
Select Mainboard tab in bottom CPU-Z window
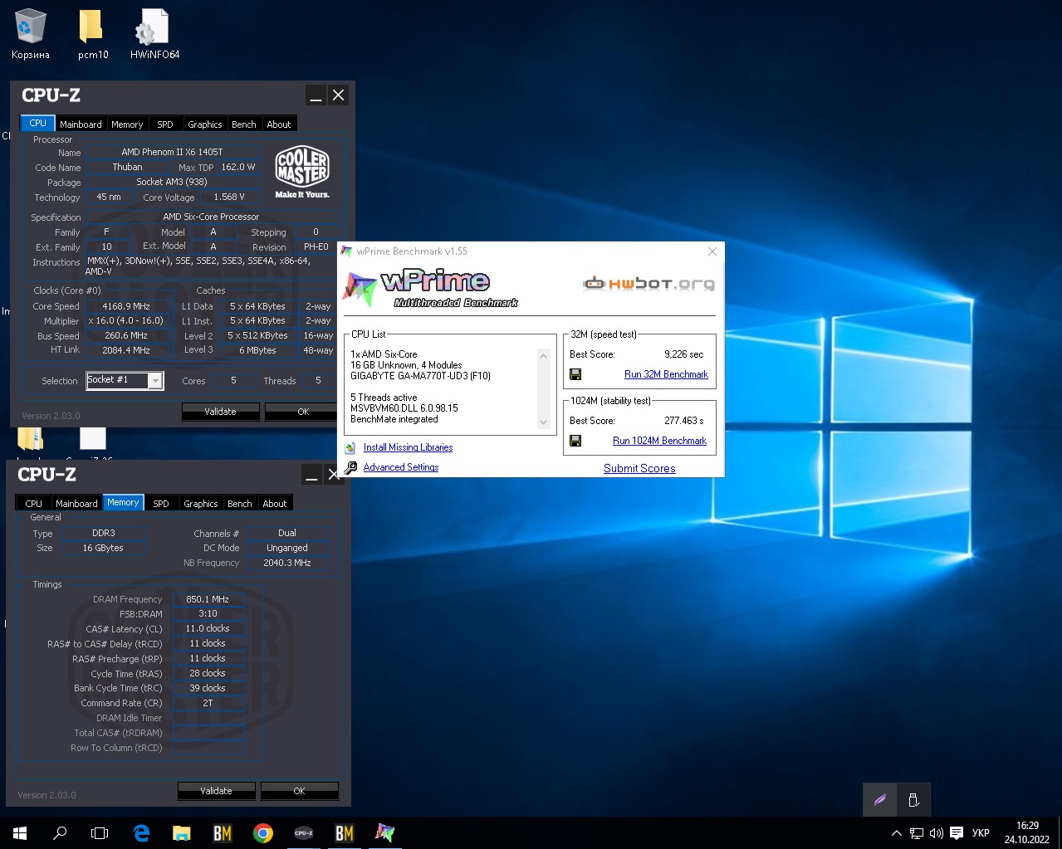[x=76, y=503]
